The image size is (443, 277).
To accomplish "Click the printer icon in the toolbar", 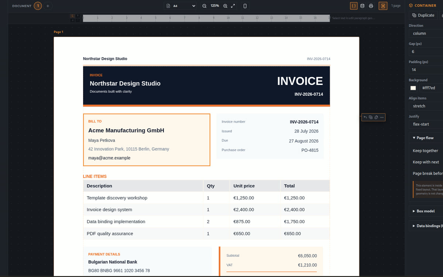I will coord(371,6).
